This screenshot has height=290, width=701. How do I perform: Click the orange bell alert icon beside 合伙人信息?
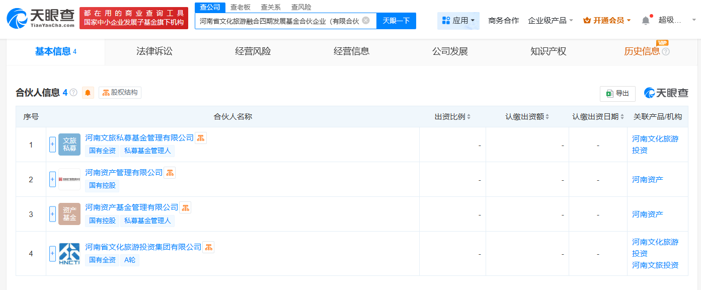88,93
